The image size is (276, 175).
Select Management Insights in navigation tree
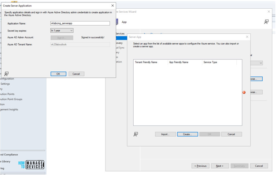9,109
